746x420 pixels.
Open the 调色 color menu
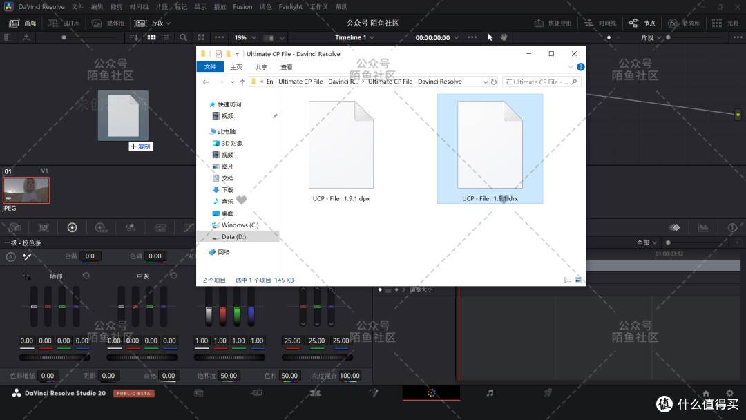tap(265, 7)
